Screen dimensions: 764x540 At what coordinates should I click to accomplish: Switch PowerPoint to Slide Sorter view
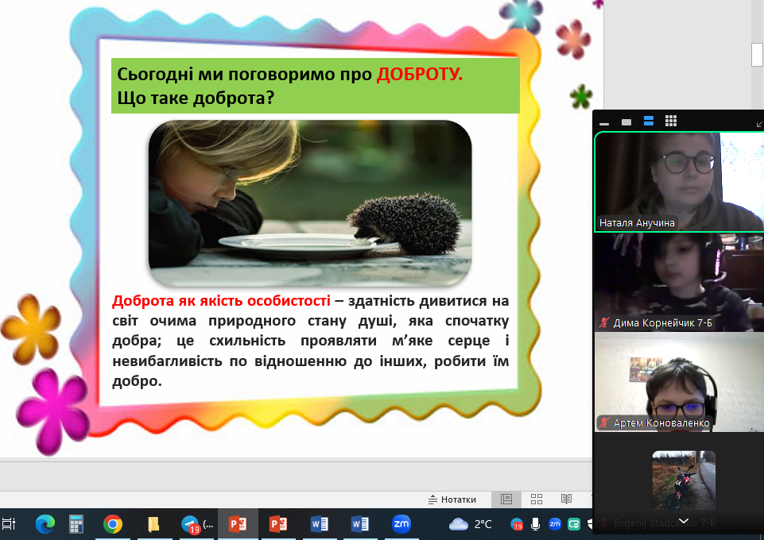click(537, 499)
